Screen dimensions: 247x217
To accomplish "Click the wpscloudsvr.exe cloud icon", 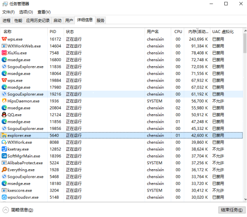I will 4,197.
